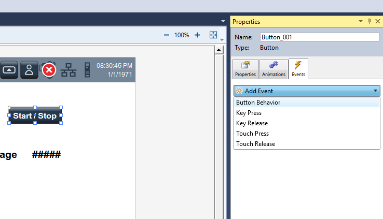Image resolution: width=383 pixels, height=219 pixels.
Task: Switch to the Animations tab
Action: click(273, 68)
